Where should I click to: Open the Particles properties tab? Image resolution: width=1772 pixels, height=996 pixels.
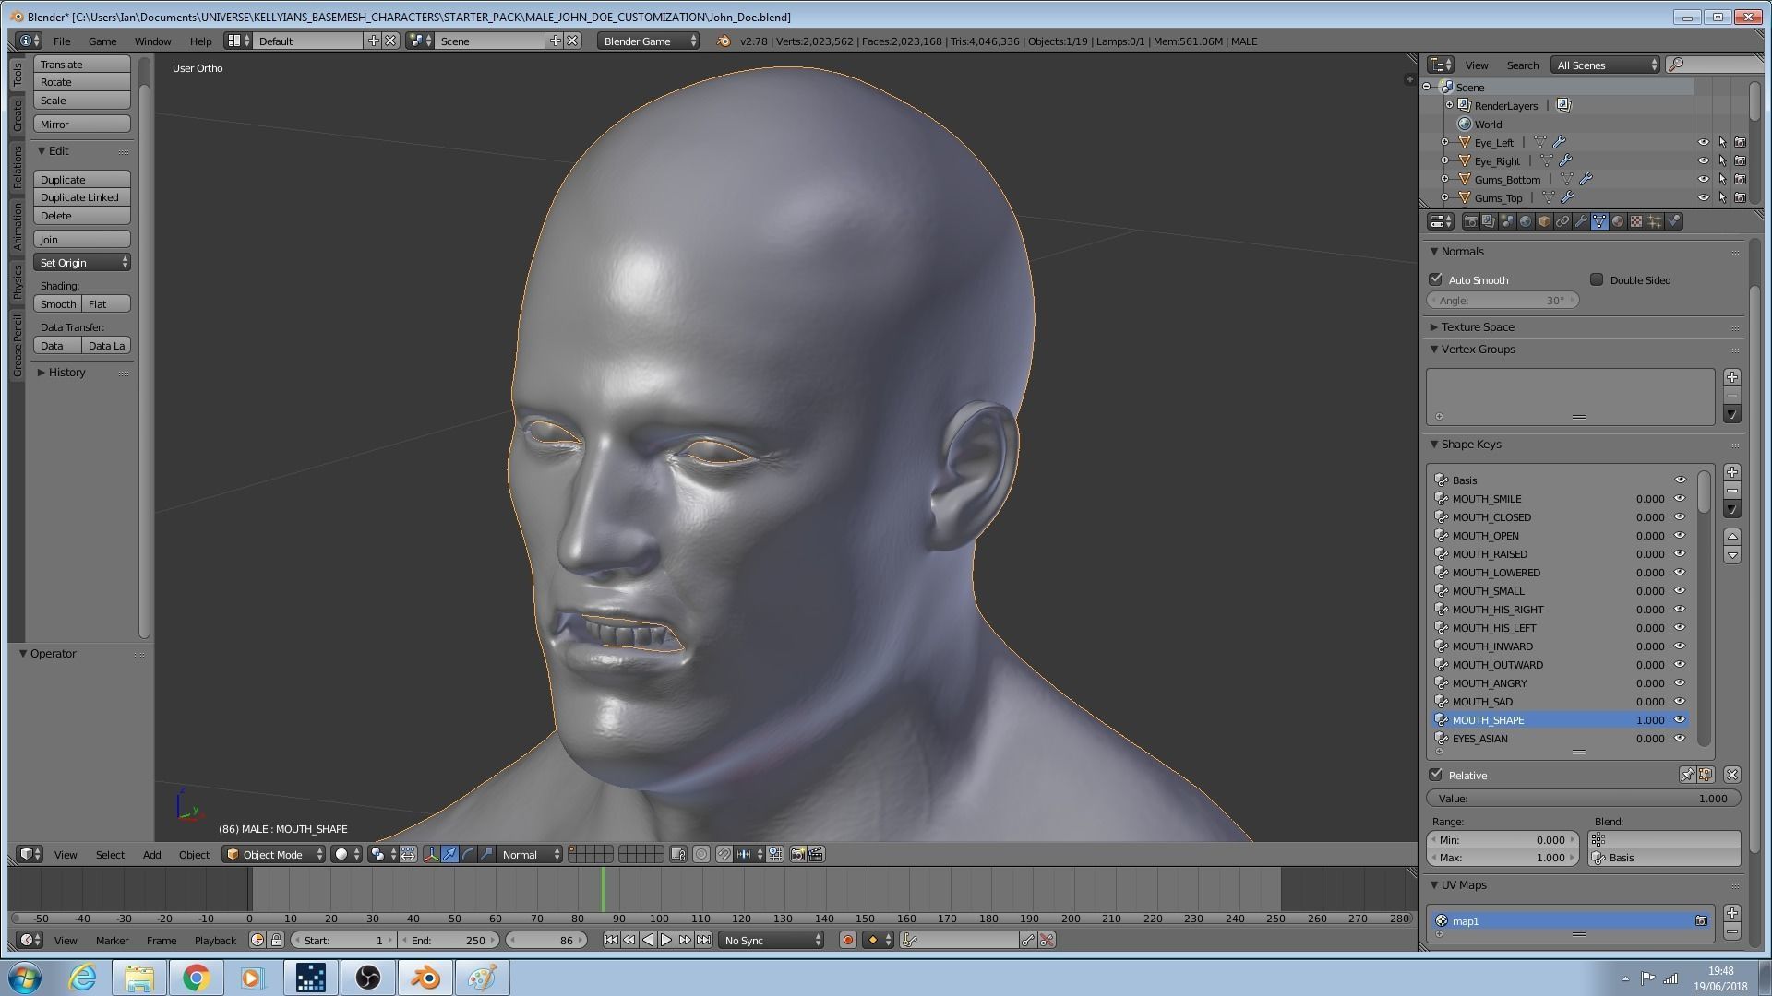click(1655, 221)
